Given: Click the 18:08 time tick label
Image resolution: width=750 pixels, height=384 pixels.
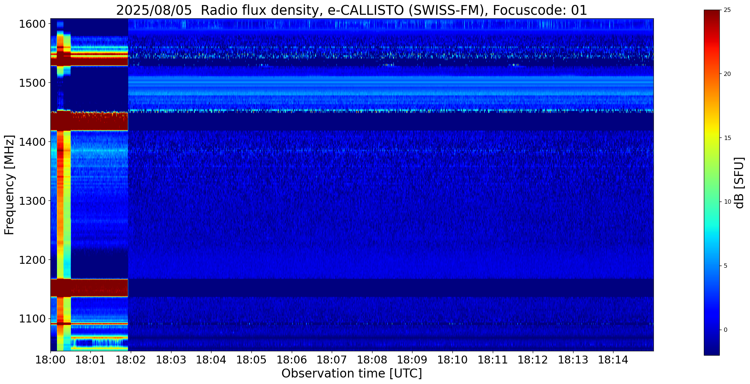Looking at the screenshot, I should 372,360.
